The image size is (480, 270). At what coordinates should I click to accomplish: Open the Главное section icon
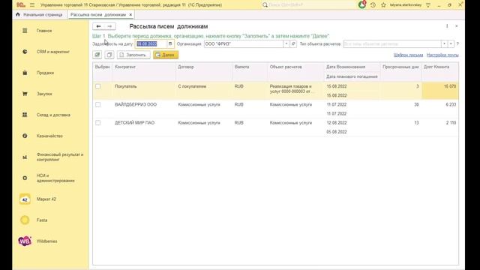[x=25, y=31]
